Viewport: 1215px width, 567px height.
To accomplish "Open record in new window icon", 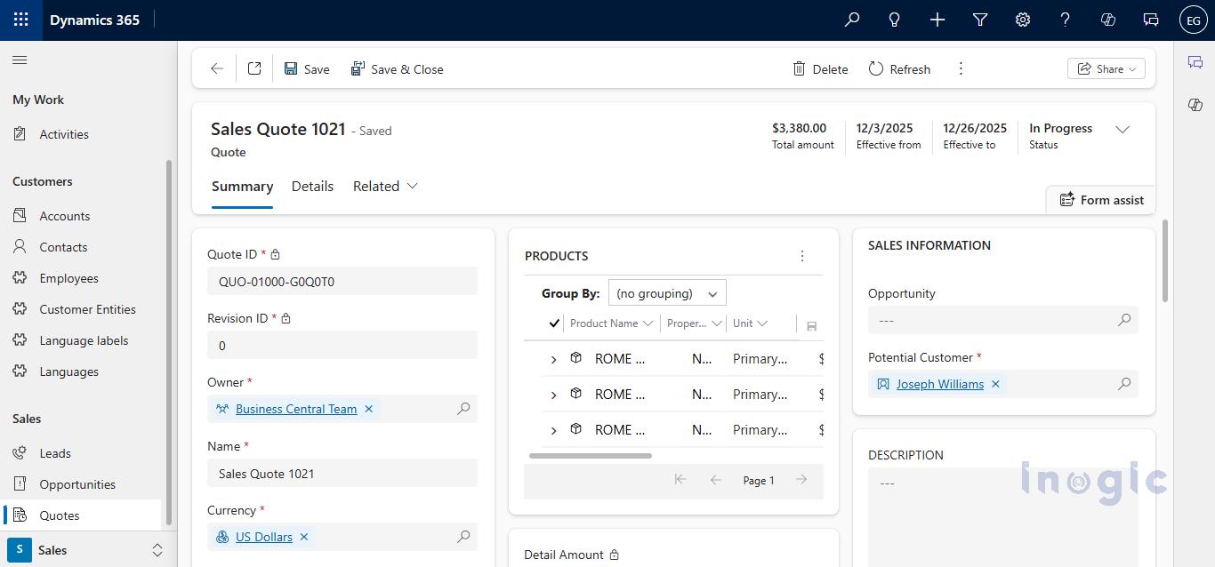I will 254,69.
